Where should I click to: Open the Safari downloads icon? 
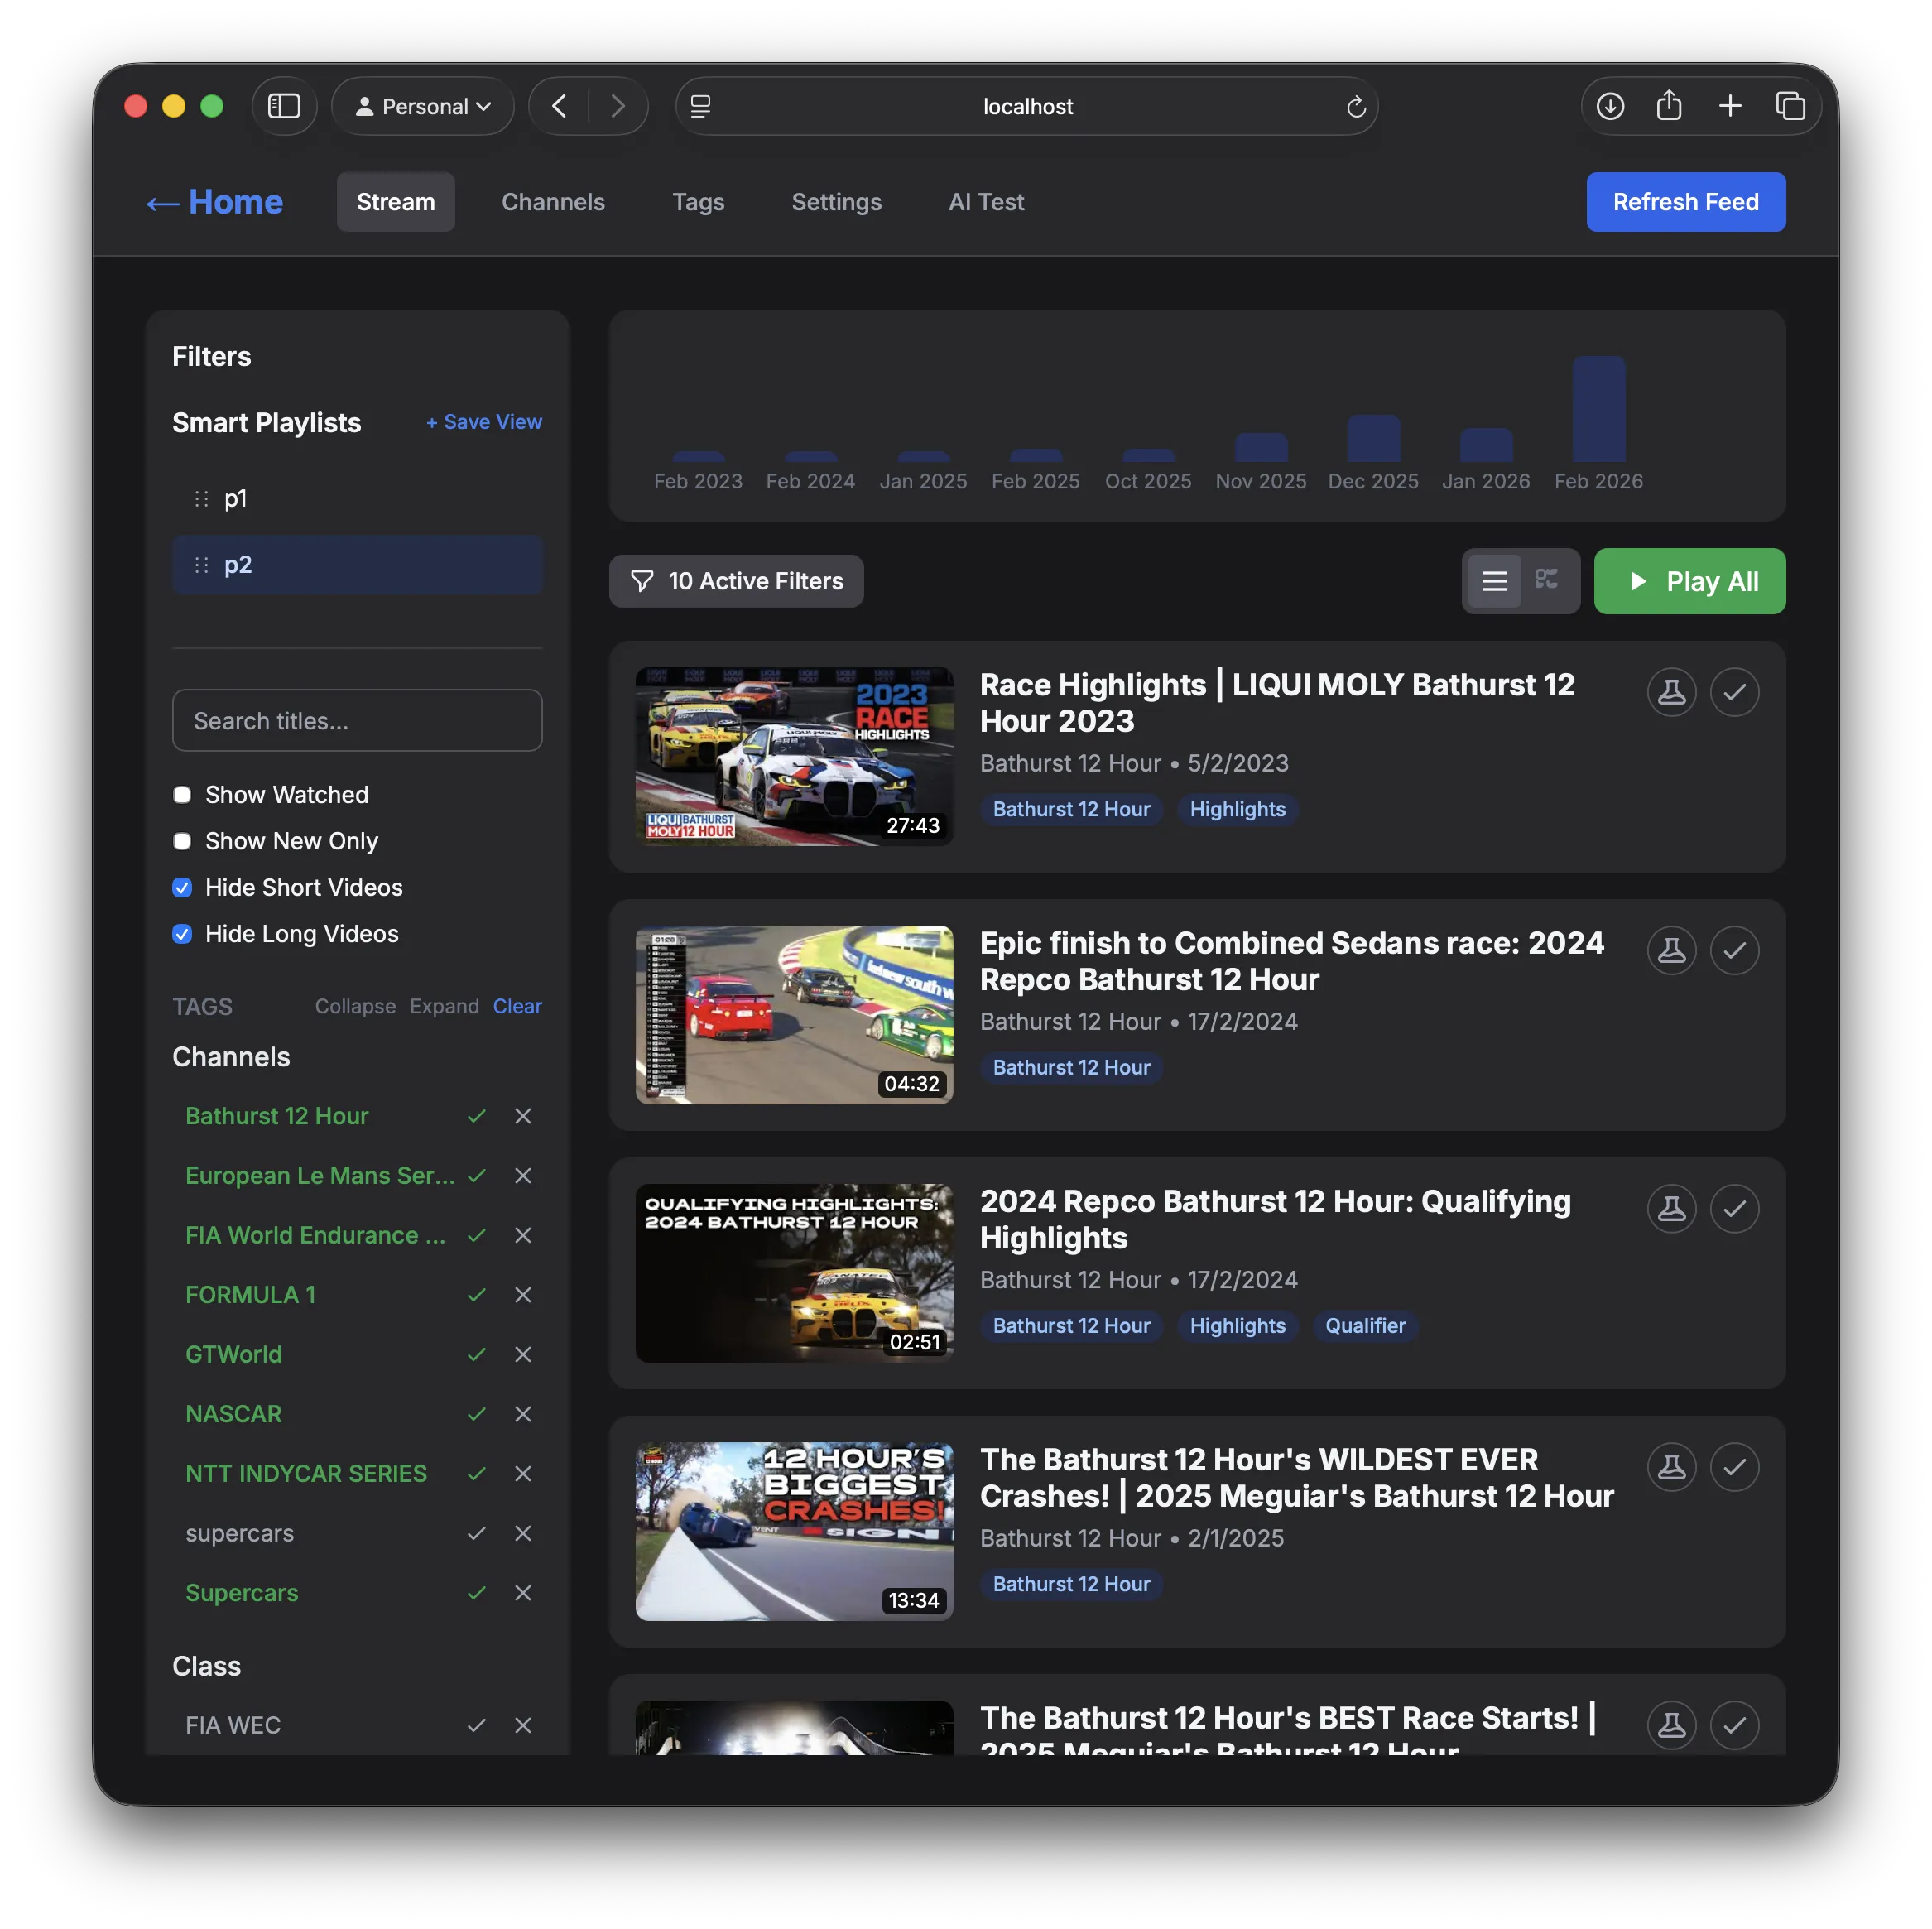pos(1609,106)
